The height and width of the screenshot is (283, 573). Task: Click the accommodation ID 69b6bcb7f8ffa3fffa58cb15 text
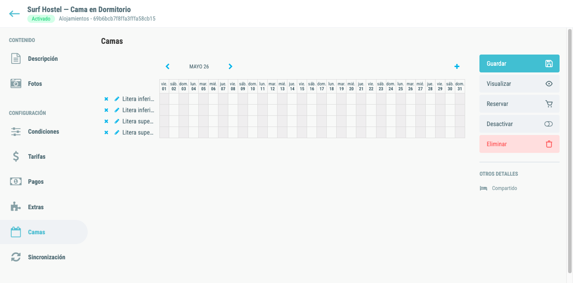[124, 19]
